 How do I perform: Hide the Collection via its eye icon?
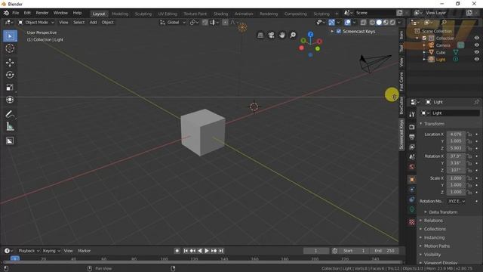click(476, 39)
